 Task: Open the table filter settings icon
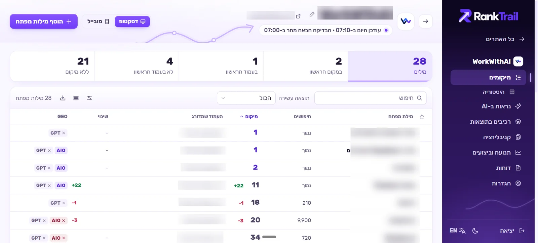pos(89,98)
